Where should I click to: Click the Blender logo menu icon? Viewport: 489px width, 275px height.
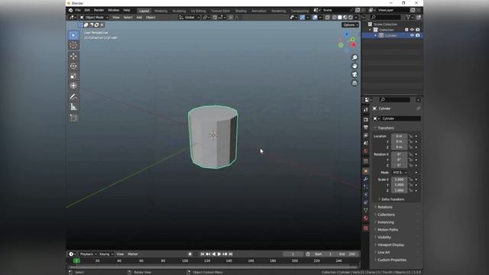coord(71,10)
